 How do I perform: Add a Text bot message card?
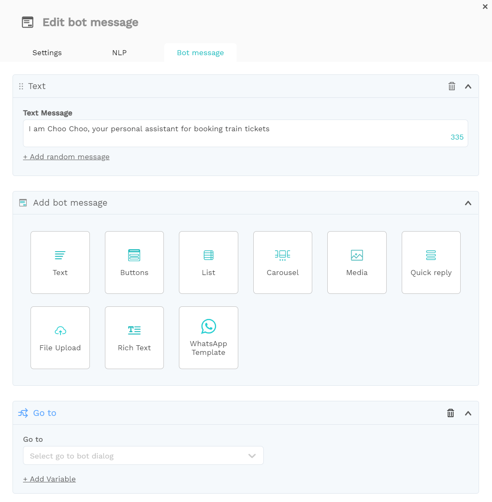60,262
